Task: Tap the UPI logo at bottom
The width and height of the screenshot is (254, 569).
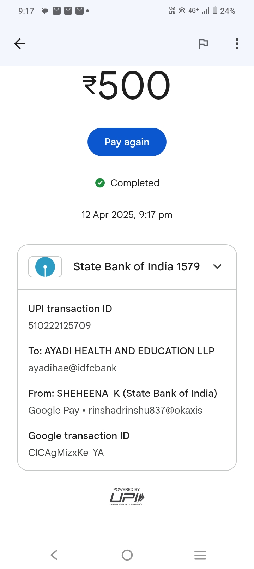Action: point(127,497)
